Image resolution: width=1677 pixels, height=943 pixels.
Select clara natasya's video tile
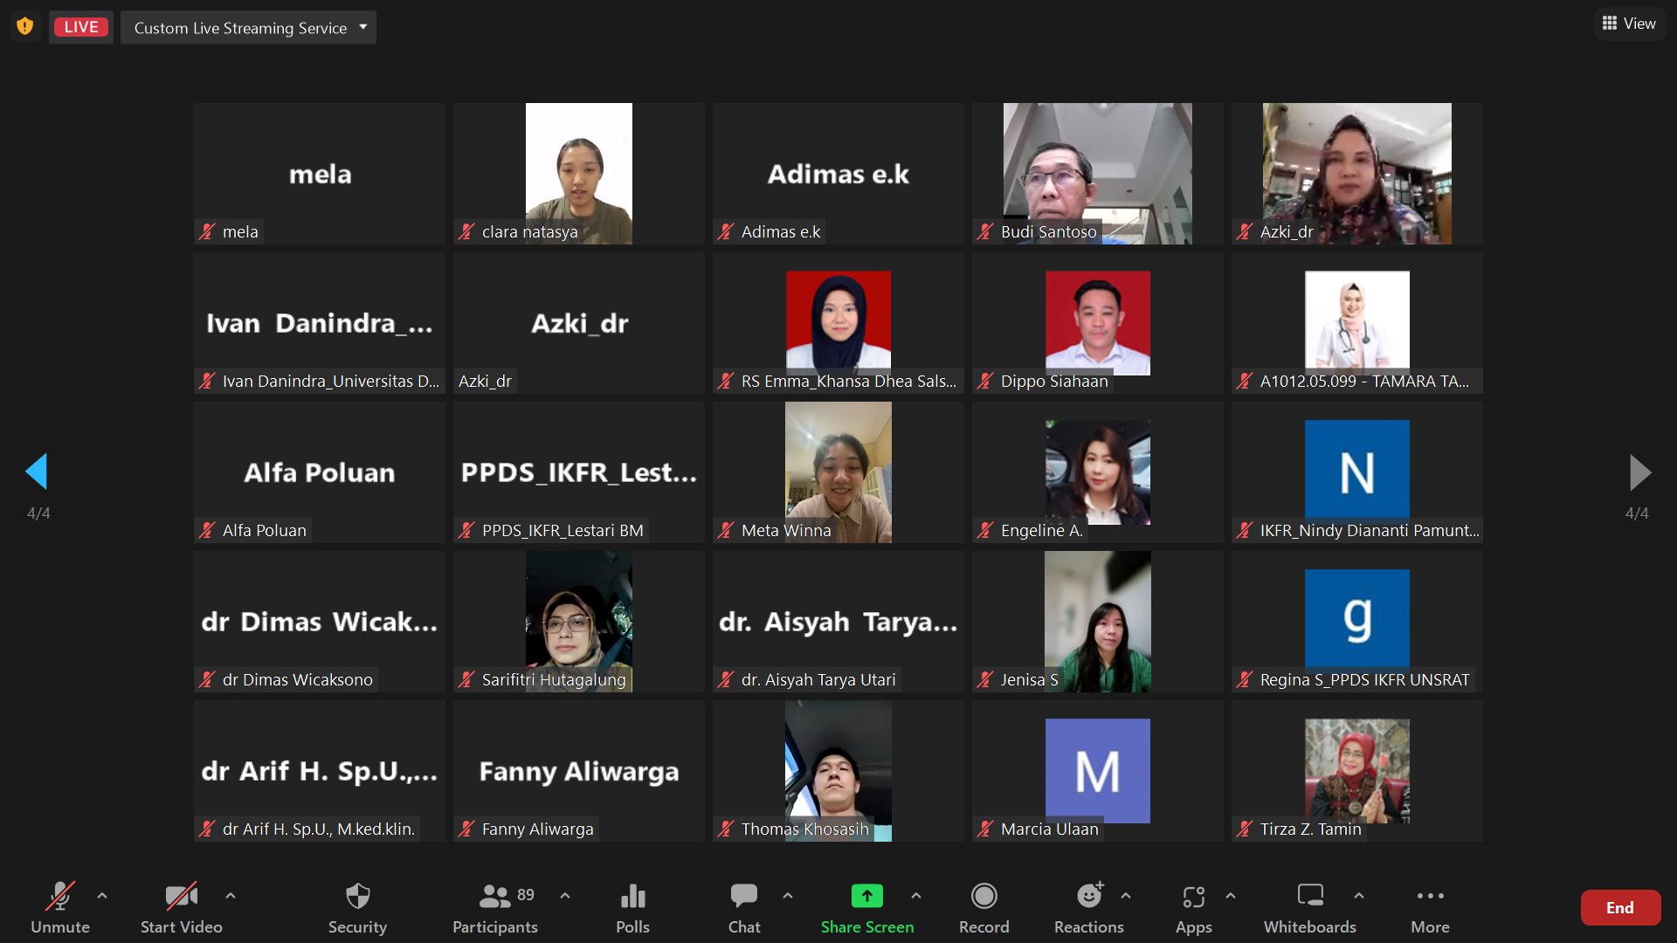point(579,174)
